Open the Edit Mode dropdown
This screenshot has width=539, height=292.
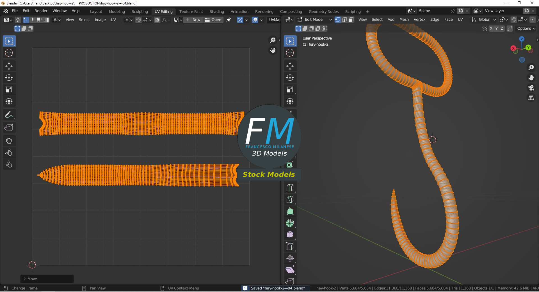(x=315, y=20)
